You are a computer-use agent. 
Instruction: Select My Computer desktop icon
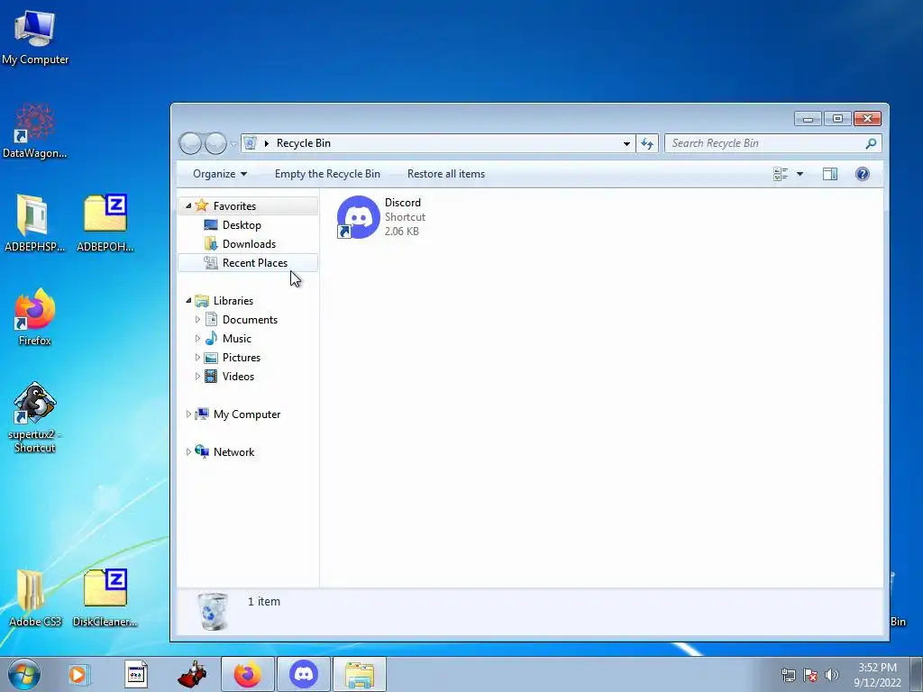[35, 36]
